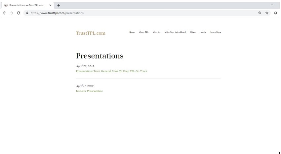Image resolution: width=281 pixels, height=154 pixels.
Task: Open the Media navigation item
Action: coord(203,32)
